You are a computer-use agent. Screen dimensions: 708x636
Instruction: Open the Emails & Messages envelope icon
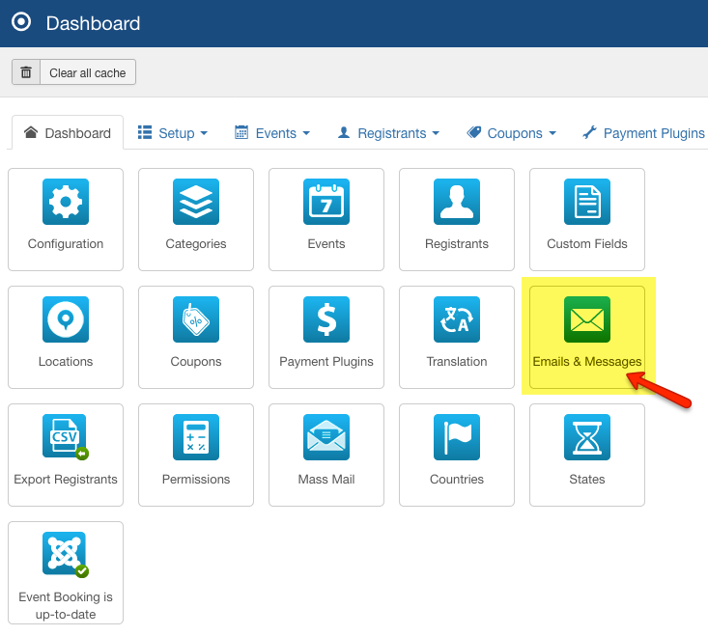coord(587,319)
